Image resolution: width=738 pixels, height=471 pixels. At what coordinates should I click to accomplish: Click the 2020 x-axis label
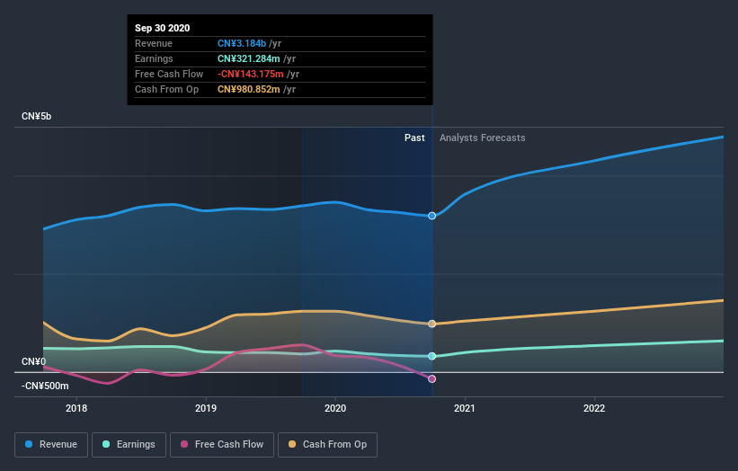point(335,408)
